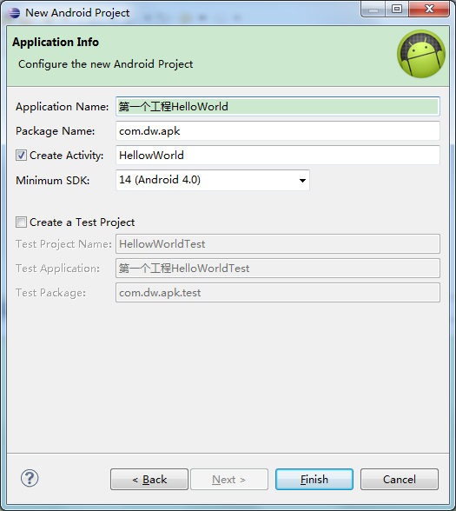The height and width of the screenshot is (511, 456).
Task: Click the disabled Next button
Action: 229,480
